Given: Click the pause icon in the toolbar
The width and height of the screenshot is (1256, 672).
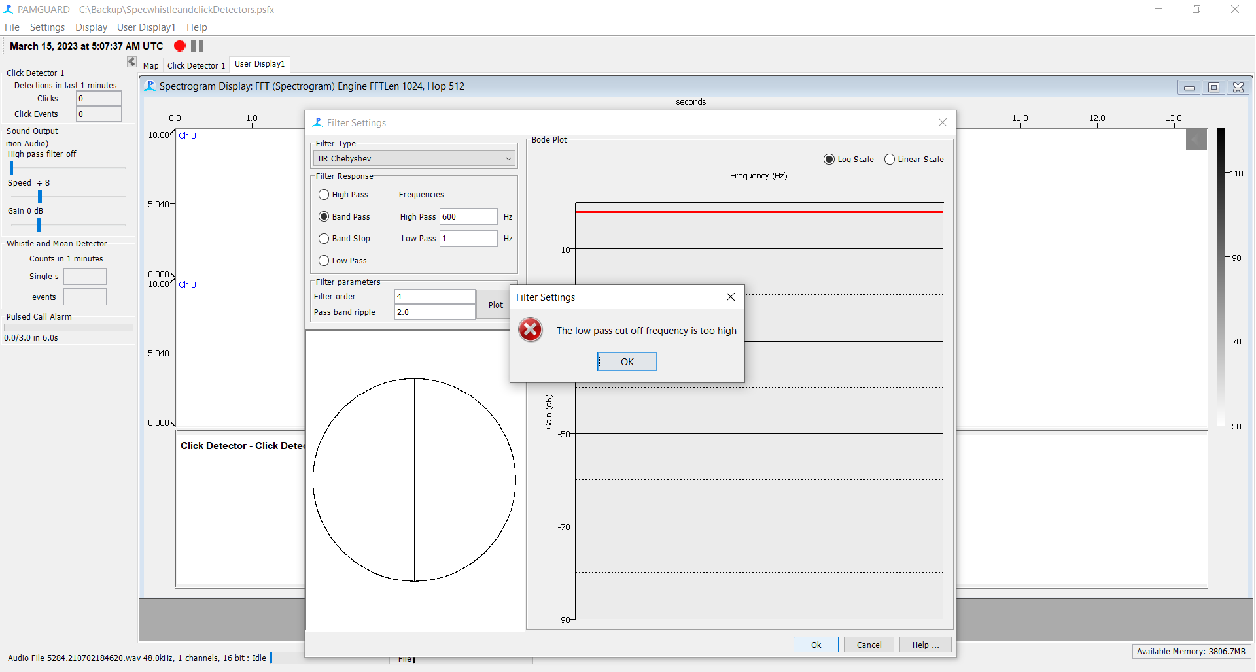Looking at the screenshot, I should [197, 46].
